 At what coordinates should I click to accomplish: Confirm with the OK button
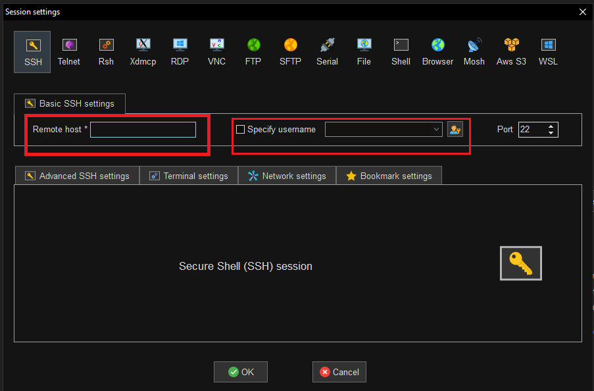point(240,371)
